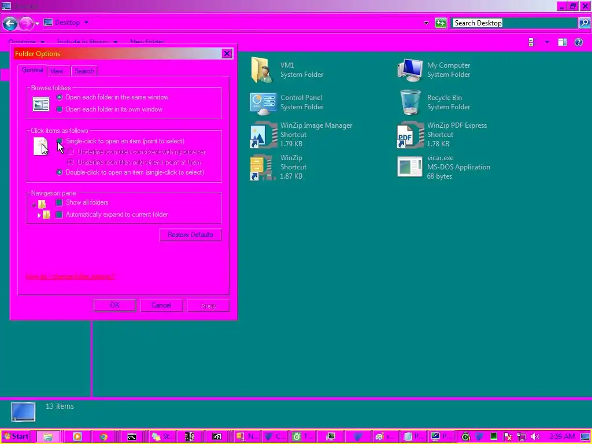Click the volume speaker tray icon
Screen dimensions: 592x444
(x=535, y=436)
